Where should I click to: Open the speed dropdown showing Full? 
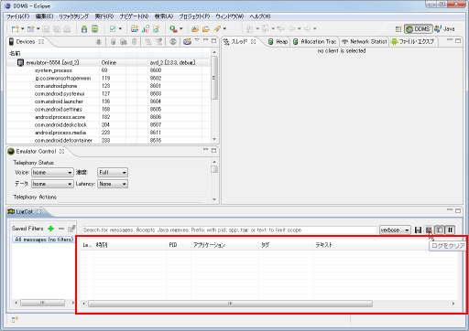tap(113, 173)
